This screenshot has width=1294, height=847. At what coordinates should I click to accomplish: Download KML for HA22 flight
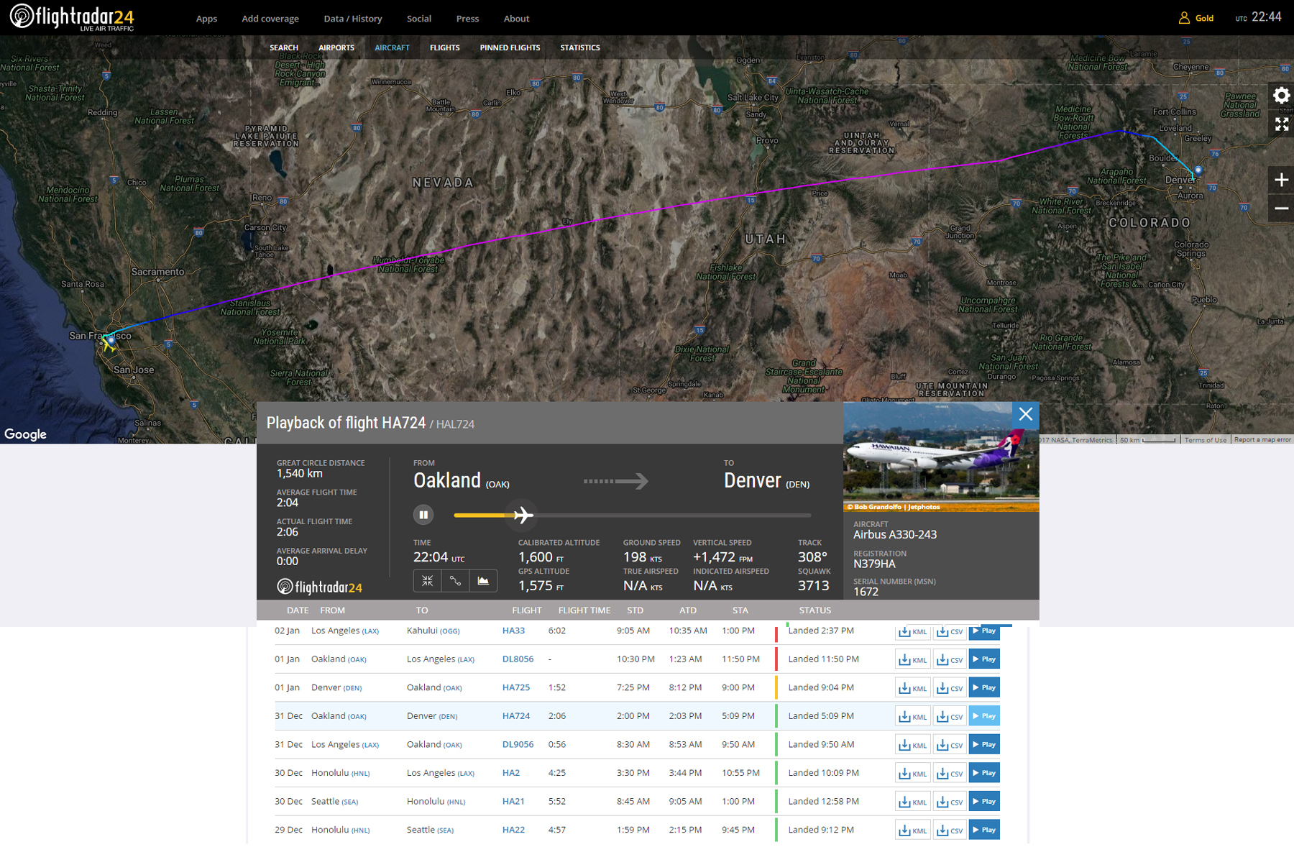[x=913, y=830]
